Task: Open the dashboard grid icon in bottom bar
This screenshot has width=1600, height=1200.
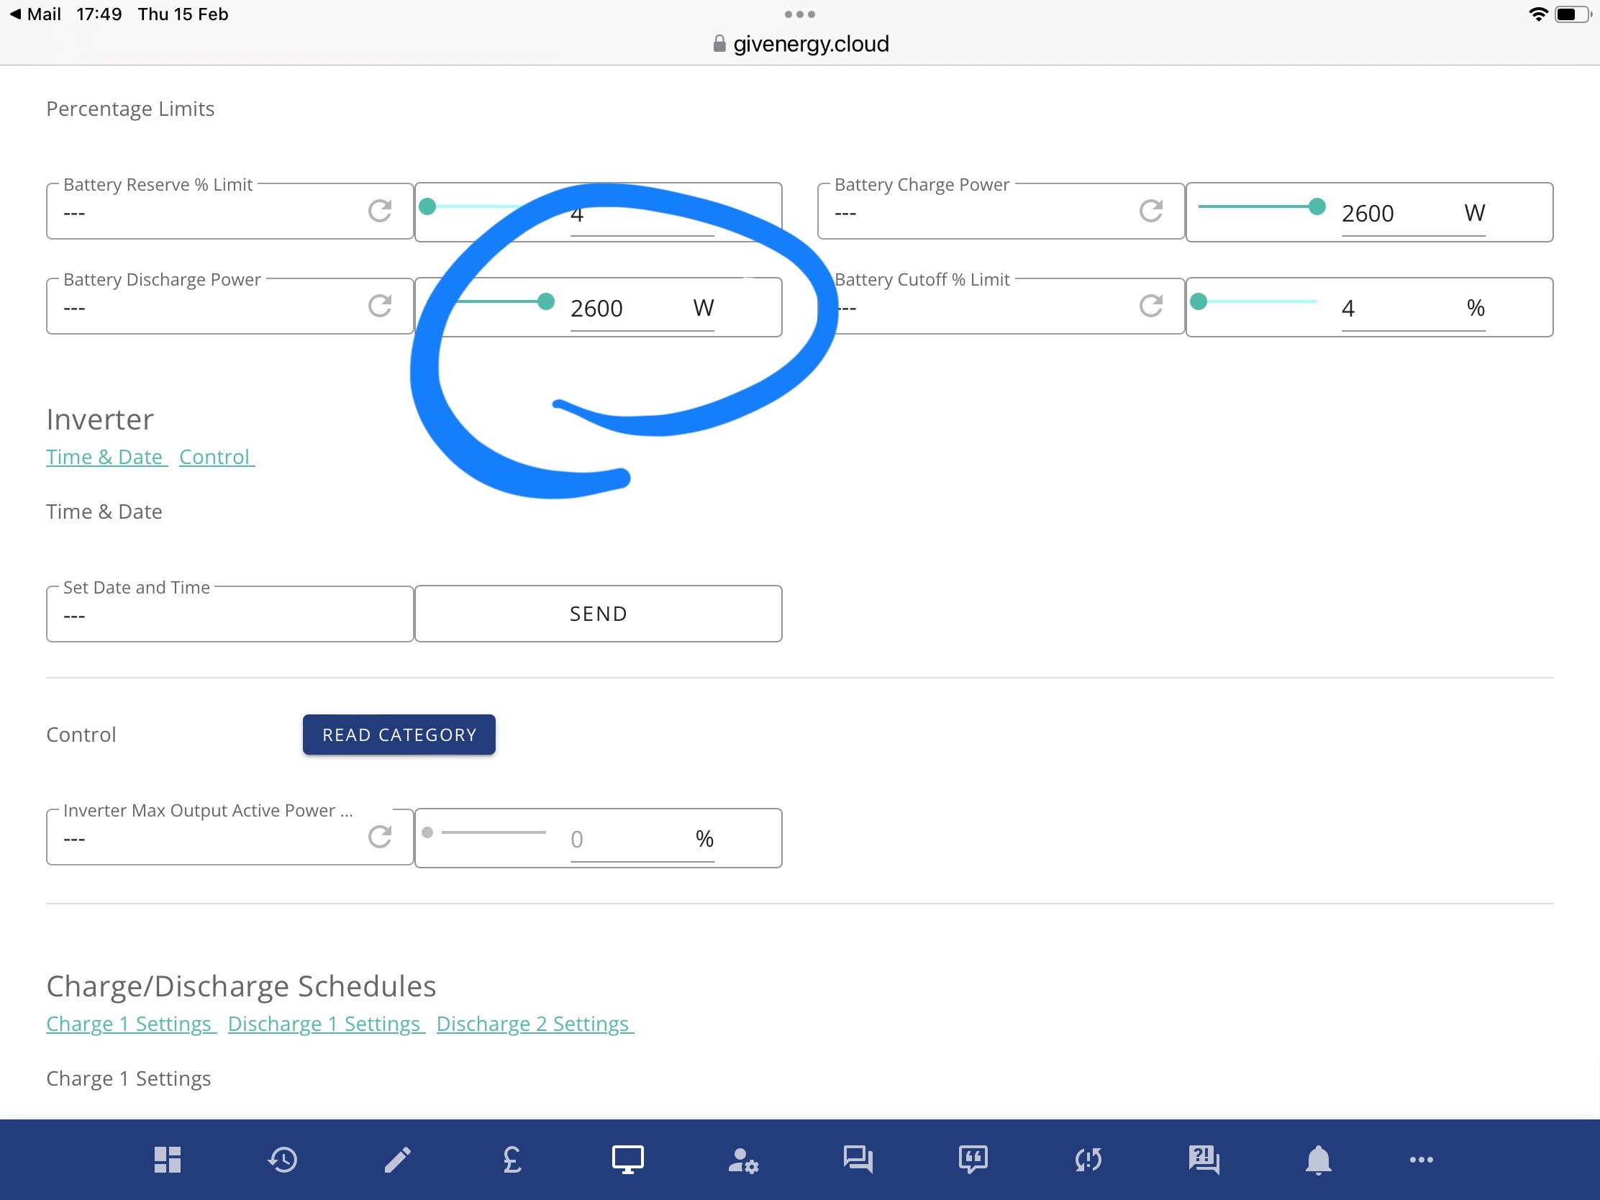Action: click(167, 1160)
